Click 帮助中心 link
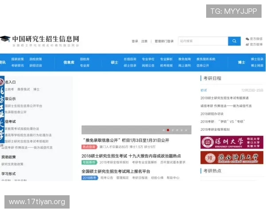This screenshot has width=266, height=213. pyautogui.click(x=173, y=178)
